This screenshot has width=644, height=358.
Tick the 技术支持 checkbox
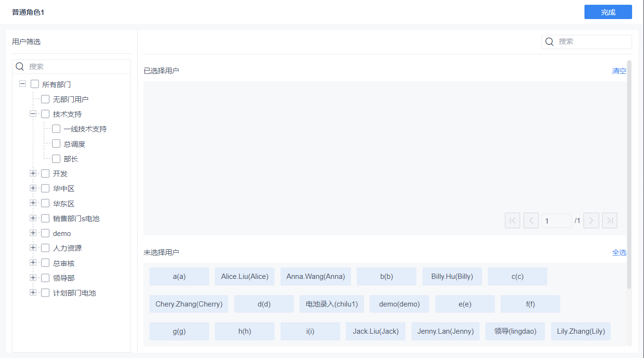coord(45,114)
